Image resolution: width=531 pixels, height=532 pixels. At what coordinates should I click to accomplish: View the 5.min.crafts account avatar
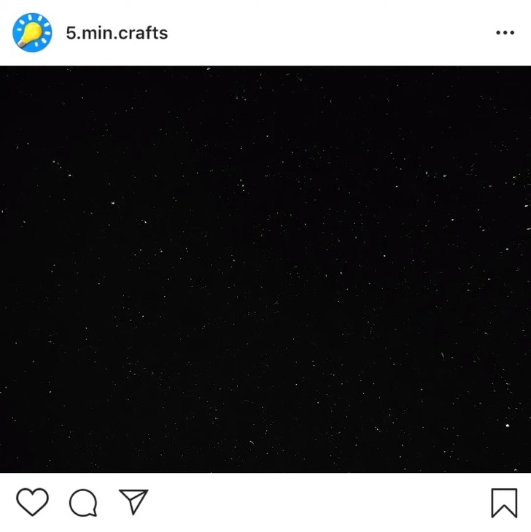(x=32, y=33)
